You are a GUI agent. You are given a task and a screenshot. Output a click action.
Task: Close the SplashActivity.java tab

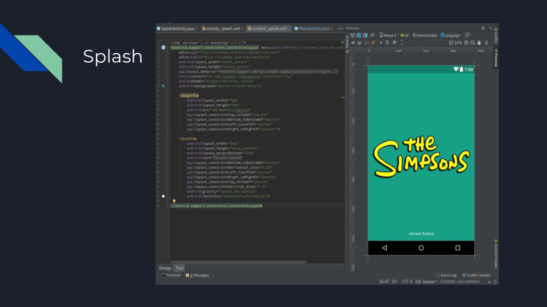(x=197, y=29)
